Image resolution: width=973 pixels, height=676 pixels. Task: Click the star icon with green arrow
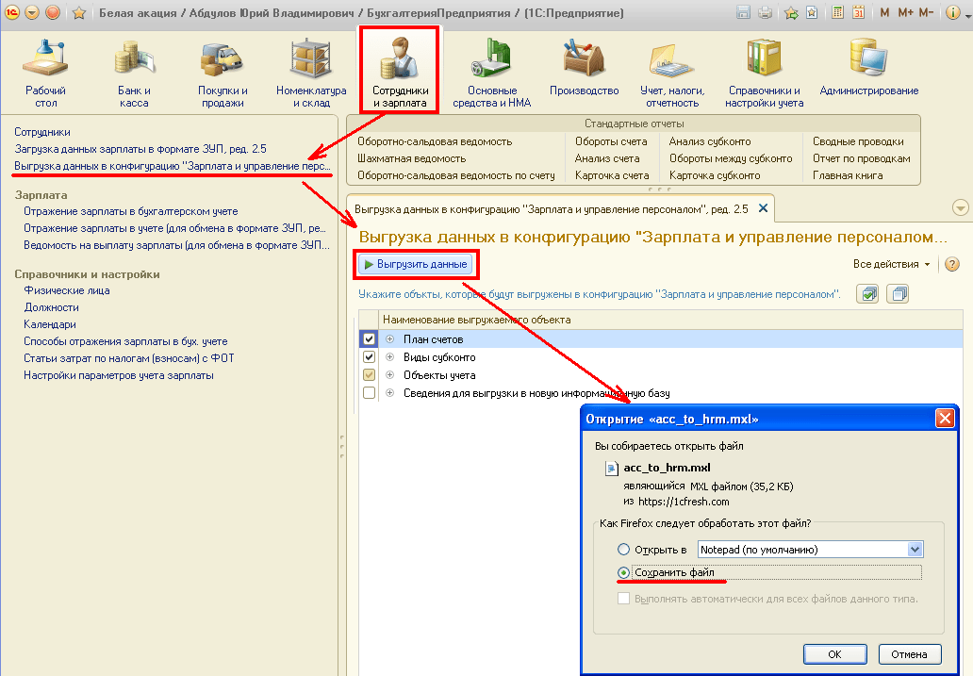791,12
